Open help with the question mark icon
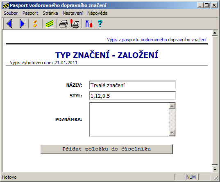 [x=100, y=24]
